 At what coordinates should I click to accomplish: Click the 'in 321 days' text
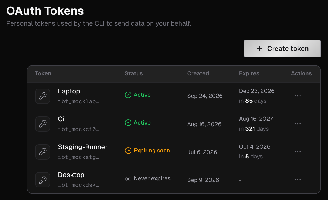(x=254, y=129)
